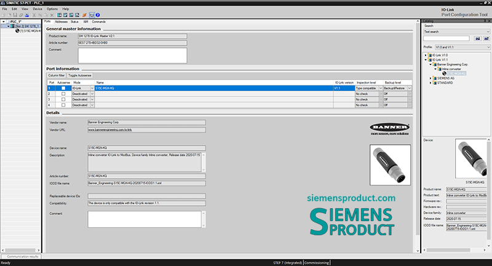This screenshot has height=266, width=492.
Task: Click the blue Print toolbar icon
Action: click(27, 15)
